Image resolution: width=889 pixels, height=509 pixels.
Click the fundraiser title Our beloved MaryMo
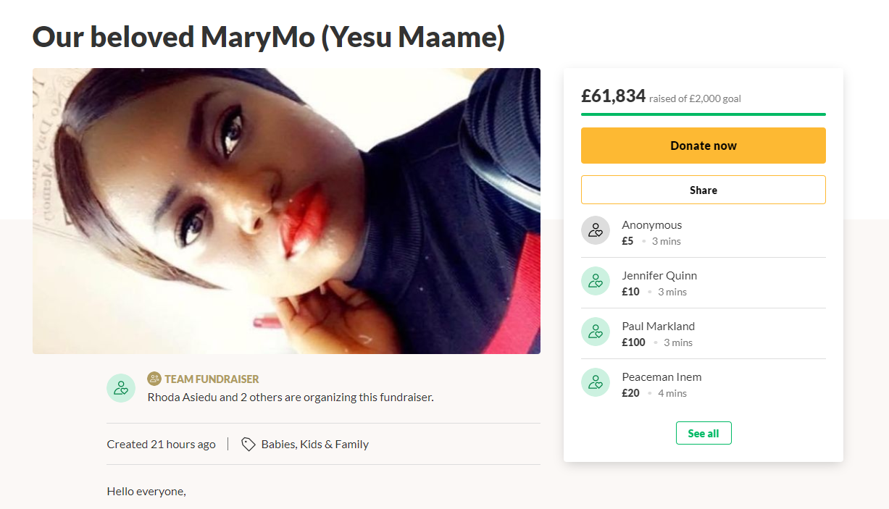(x=268, y=38)
